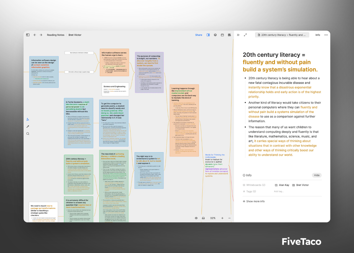Screen dimensions: 354x253
Task: Select the 20th century literacy note tab
Action: 282,35
